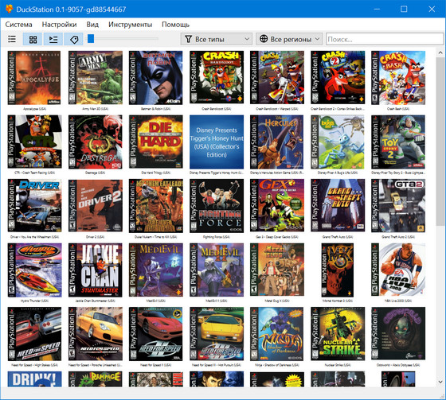Select the Oddworld Abe's Oddysee cover

[398, 333]
